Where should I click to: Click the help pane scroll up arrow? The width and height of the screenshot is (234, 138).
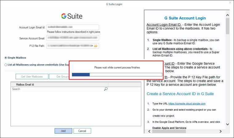pyautogui.click(x=228, y=15)
